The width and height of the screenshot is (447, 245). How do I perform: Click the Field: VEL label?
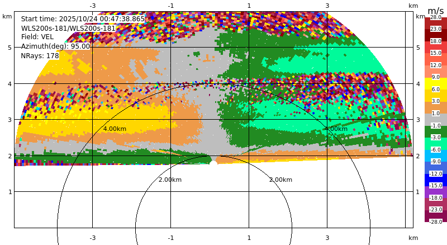pos(37,37)
